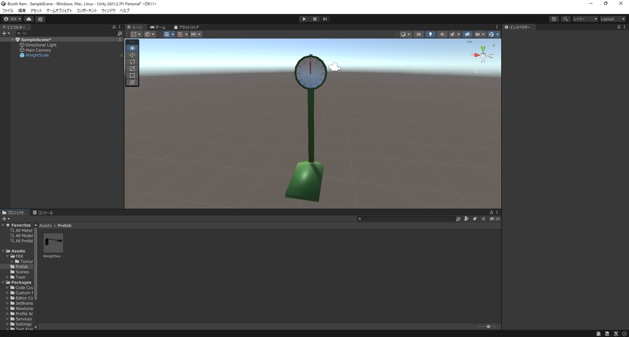Select the Scenes folder in project tree
This screenshot has width=629, height=337.
point(22,272)
